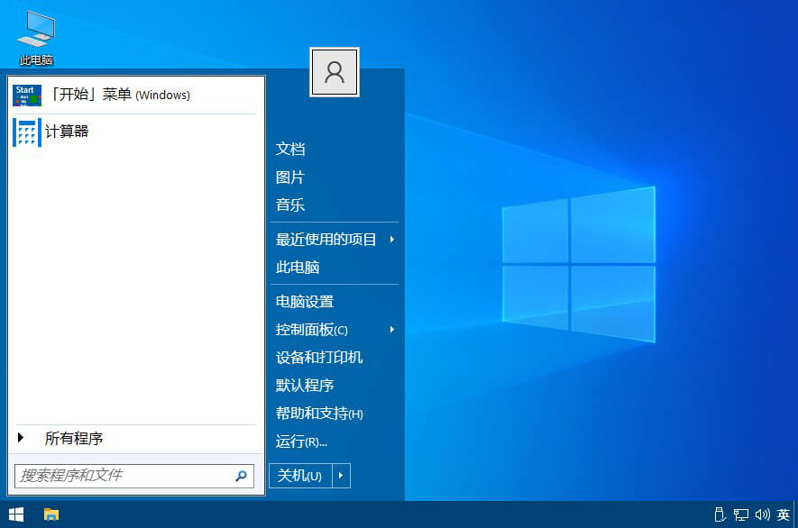Open the shutdown options dropdown arrow next to 关机
The width and height of the screenshot is (798, 528).
pos(340,476)
